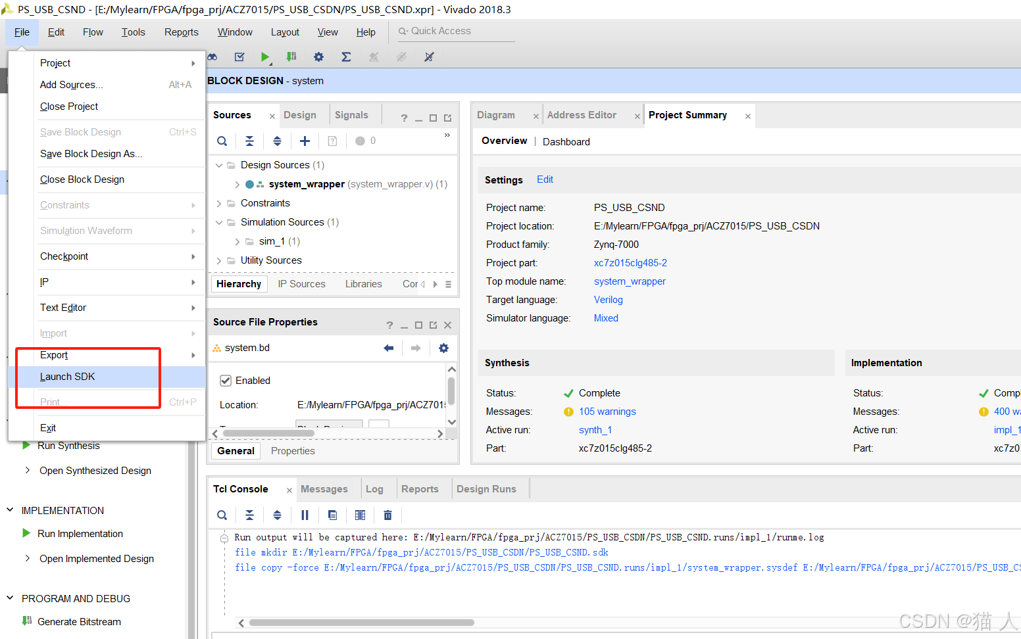Open the 105 warnings link
Screen dimensions: 1021x639
pos(607,412)
